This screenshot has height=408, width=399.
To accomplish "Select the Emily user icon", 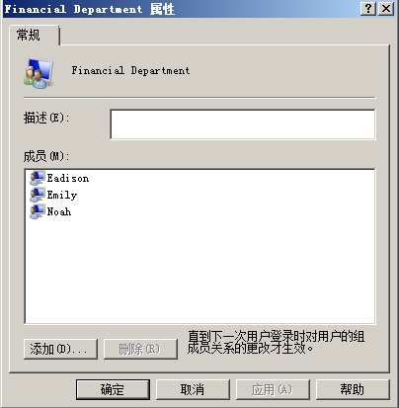I will [x=38, y=195].
